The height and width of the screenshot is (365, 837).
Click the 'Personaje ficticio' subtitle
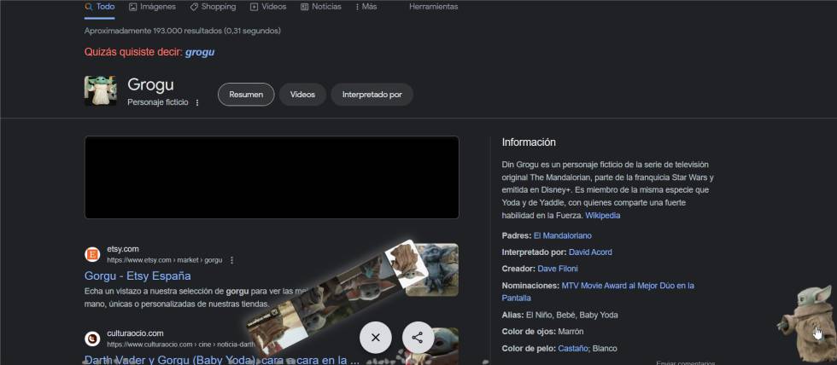coord(157,102)
